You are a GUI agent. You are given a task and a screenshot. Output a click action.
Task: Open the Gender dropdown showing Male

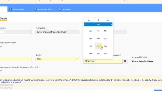coord(57,59)
